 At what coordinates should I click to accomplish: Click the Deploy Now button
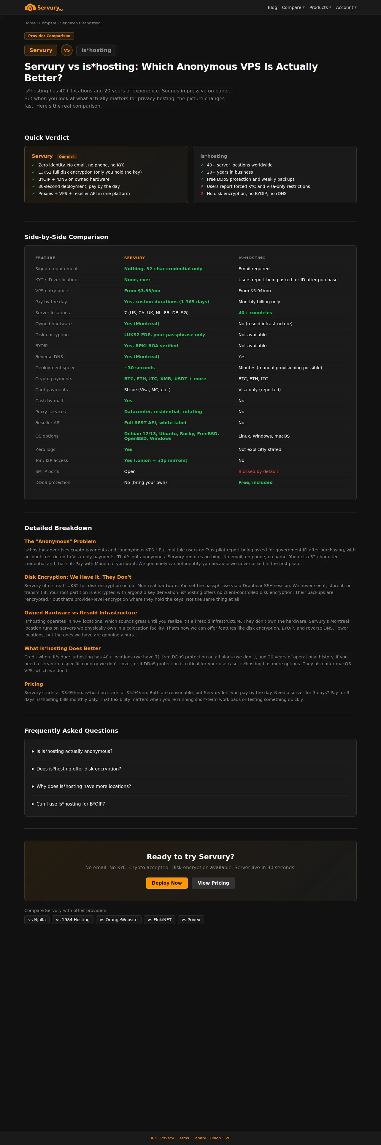[167, 883]
